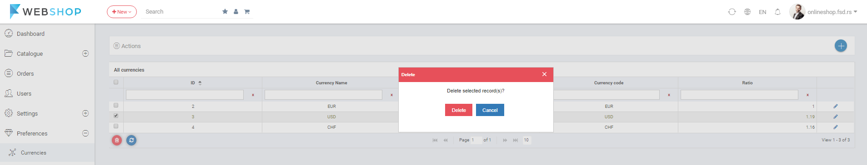Click the blue refresh icon below table
Viewport: 867px width, 165px height.
point(131,141)
